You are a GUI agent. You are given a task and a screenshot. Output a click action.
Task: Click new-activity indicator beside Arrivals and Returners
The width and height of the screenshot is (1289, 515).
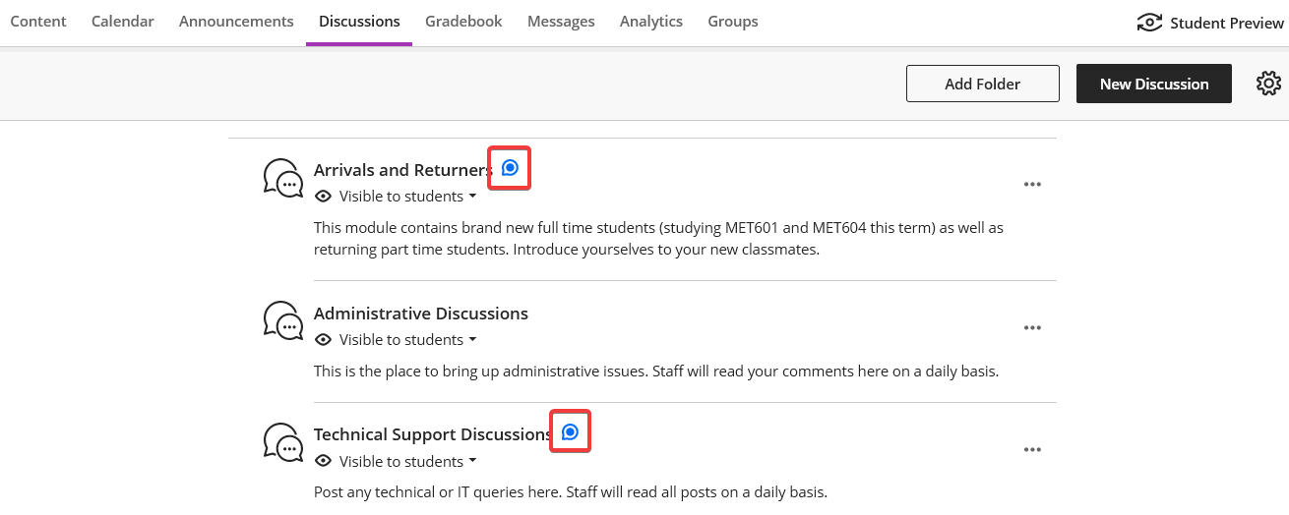click(510, 168)
